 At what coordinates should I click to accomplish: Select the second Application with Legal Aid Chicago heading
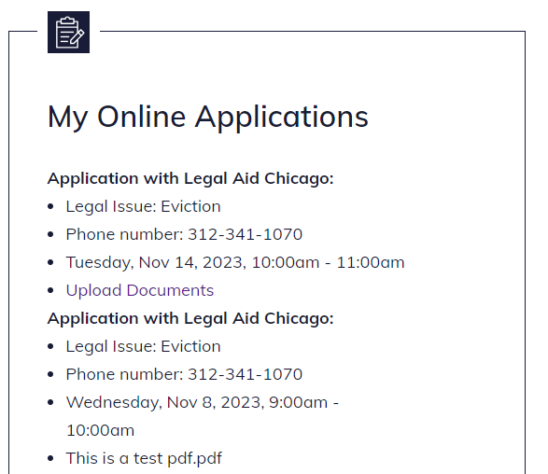(190, 318)
